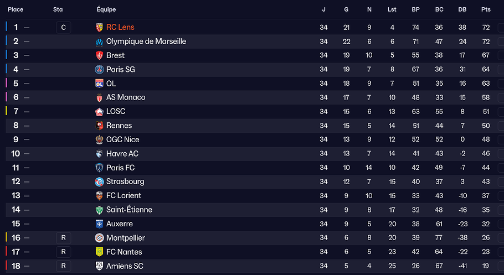Sort standings by DB goal difference
Screen dimensions: 504x275
[x=462, y=9]
